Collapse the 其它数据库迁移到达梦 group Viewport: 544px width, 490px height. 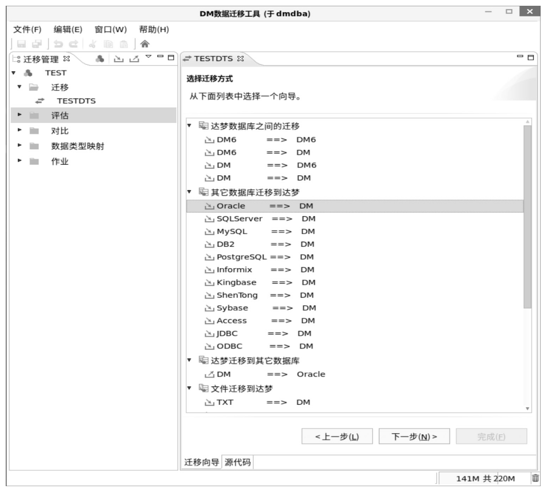tap(190, 192)
